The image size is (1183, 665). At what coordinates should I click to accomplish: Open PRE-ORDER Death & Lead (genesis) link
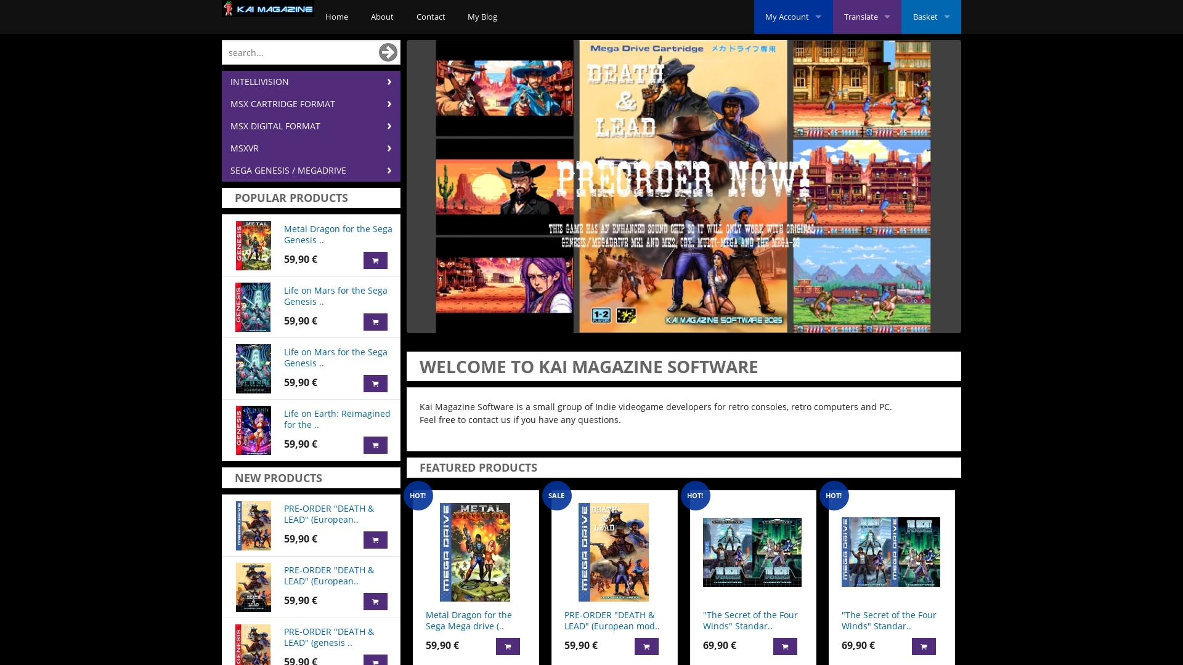[x=329, y=637]
